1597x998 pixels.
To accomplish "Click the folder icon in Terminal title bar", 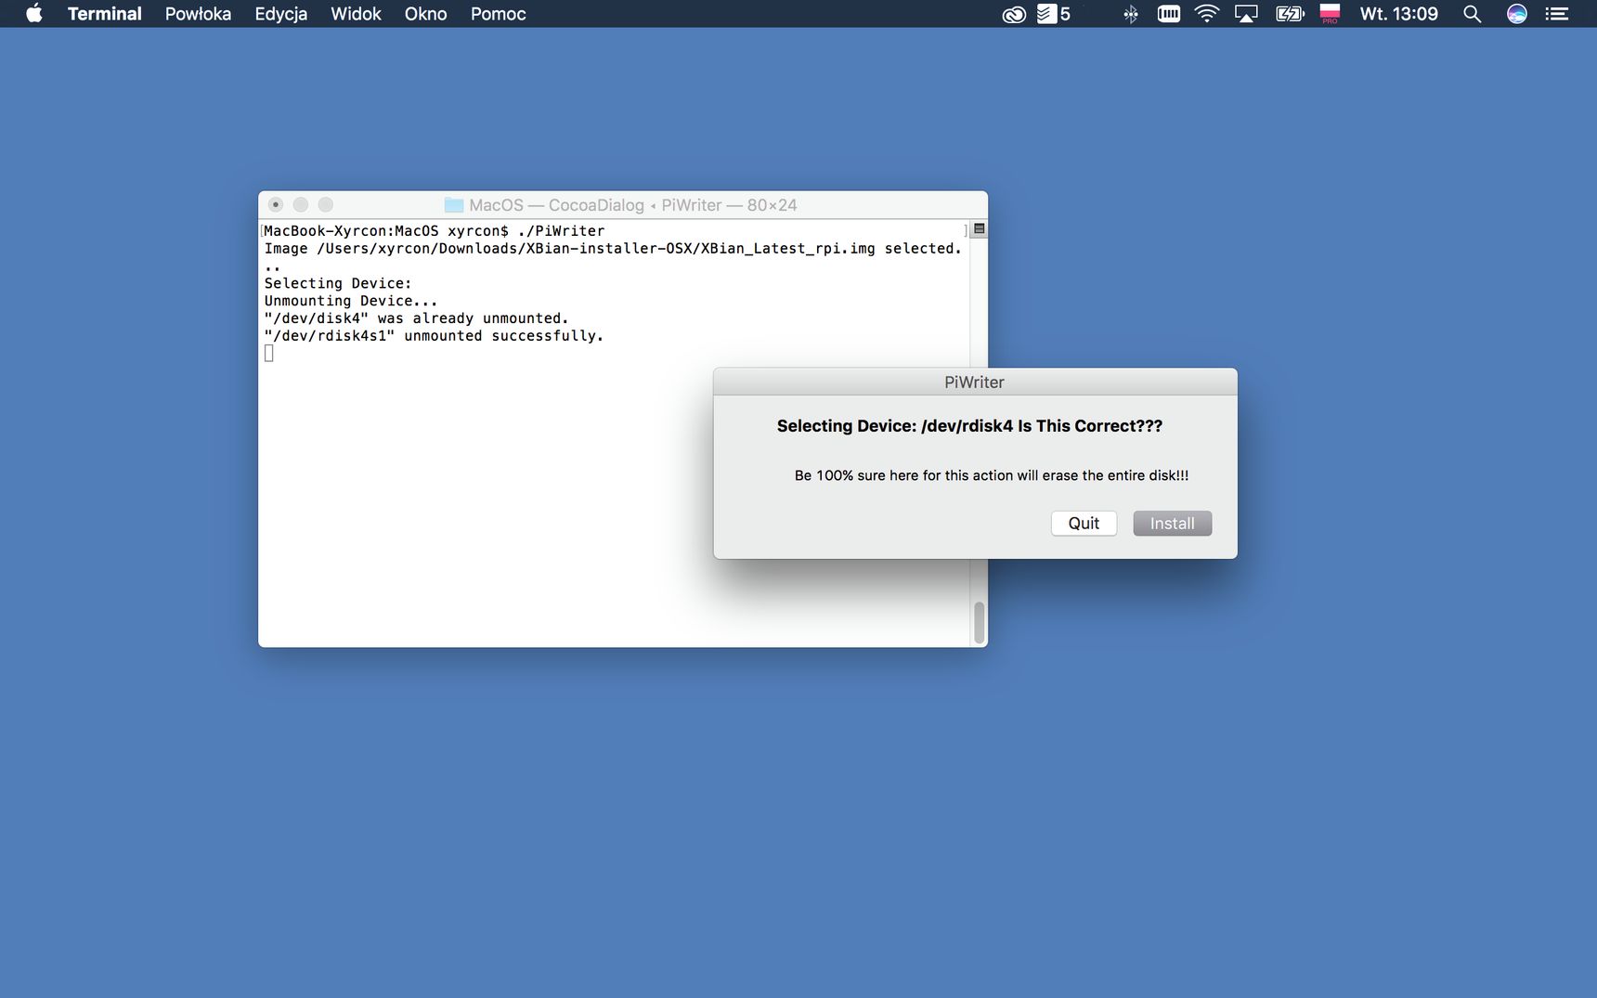I will 454,205.
